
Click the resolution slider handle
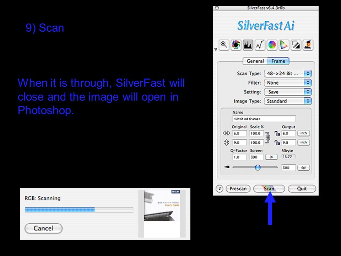[x=258, y=167]
